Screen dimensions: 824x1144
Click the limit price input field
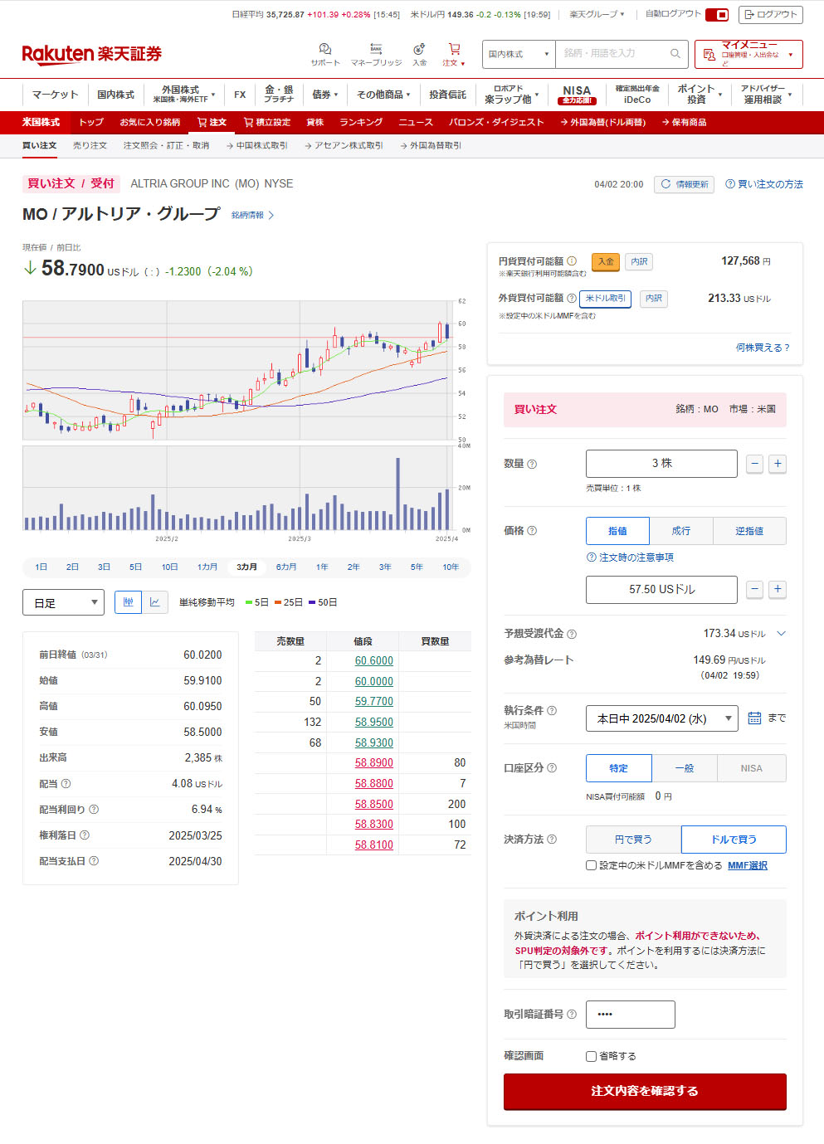click(x=661, y=590)
